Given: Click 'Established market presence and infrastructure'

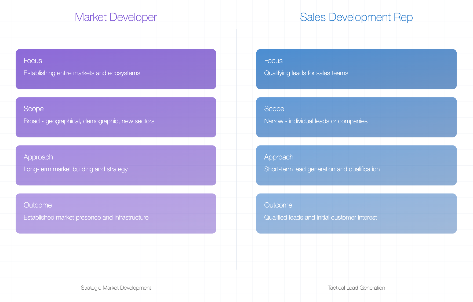Looking at the screenshot, I should coord(86,217).
